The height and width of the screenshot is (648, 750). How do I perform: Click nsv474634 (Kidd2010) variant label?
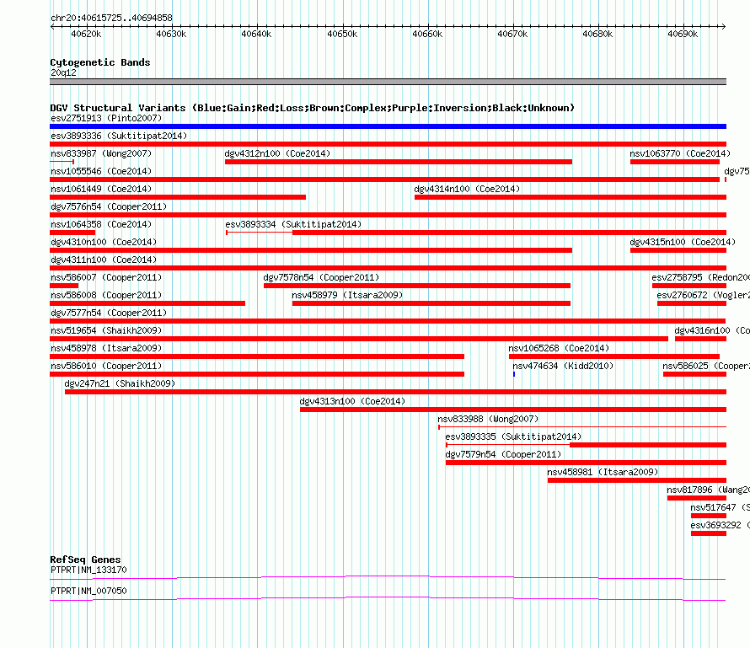pos(563,366)
